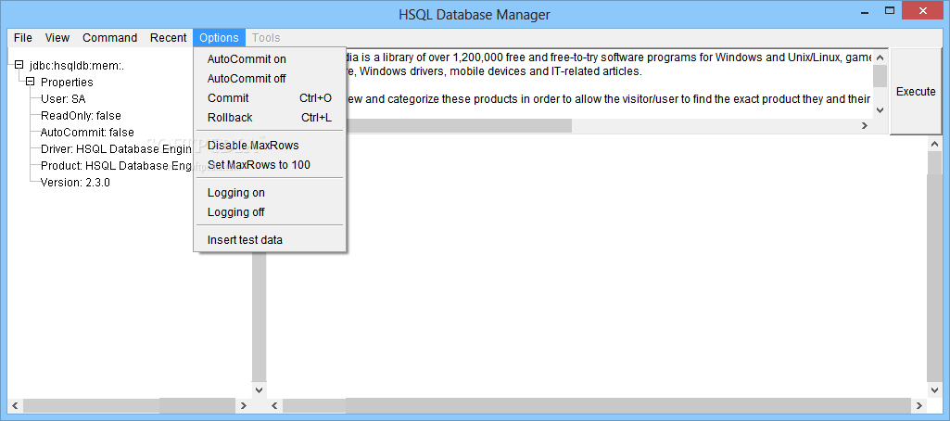
Task: Choose AutoCommit on
Action: [270, 59]
